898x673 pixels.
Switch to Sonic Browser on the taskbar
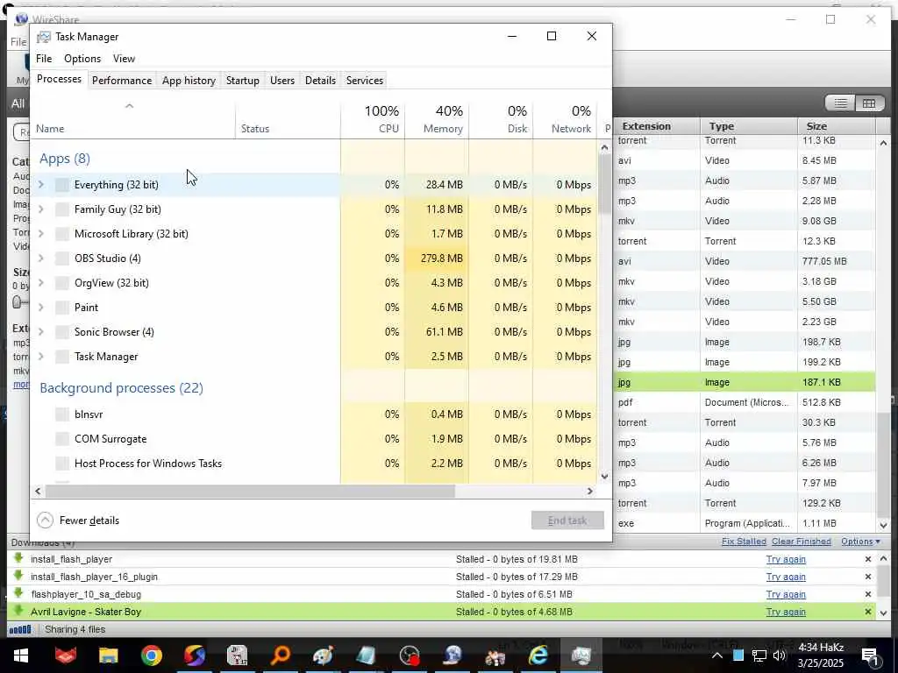[194, 655]
